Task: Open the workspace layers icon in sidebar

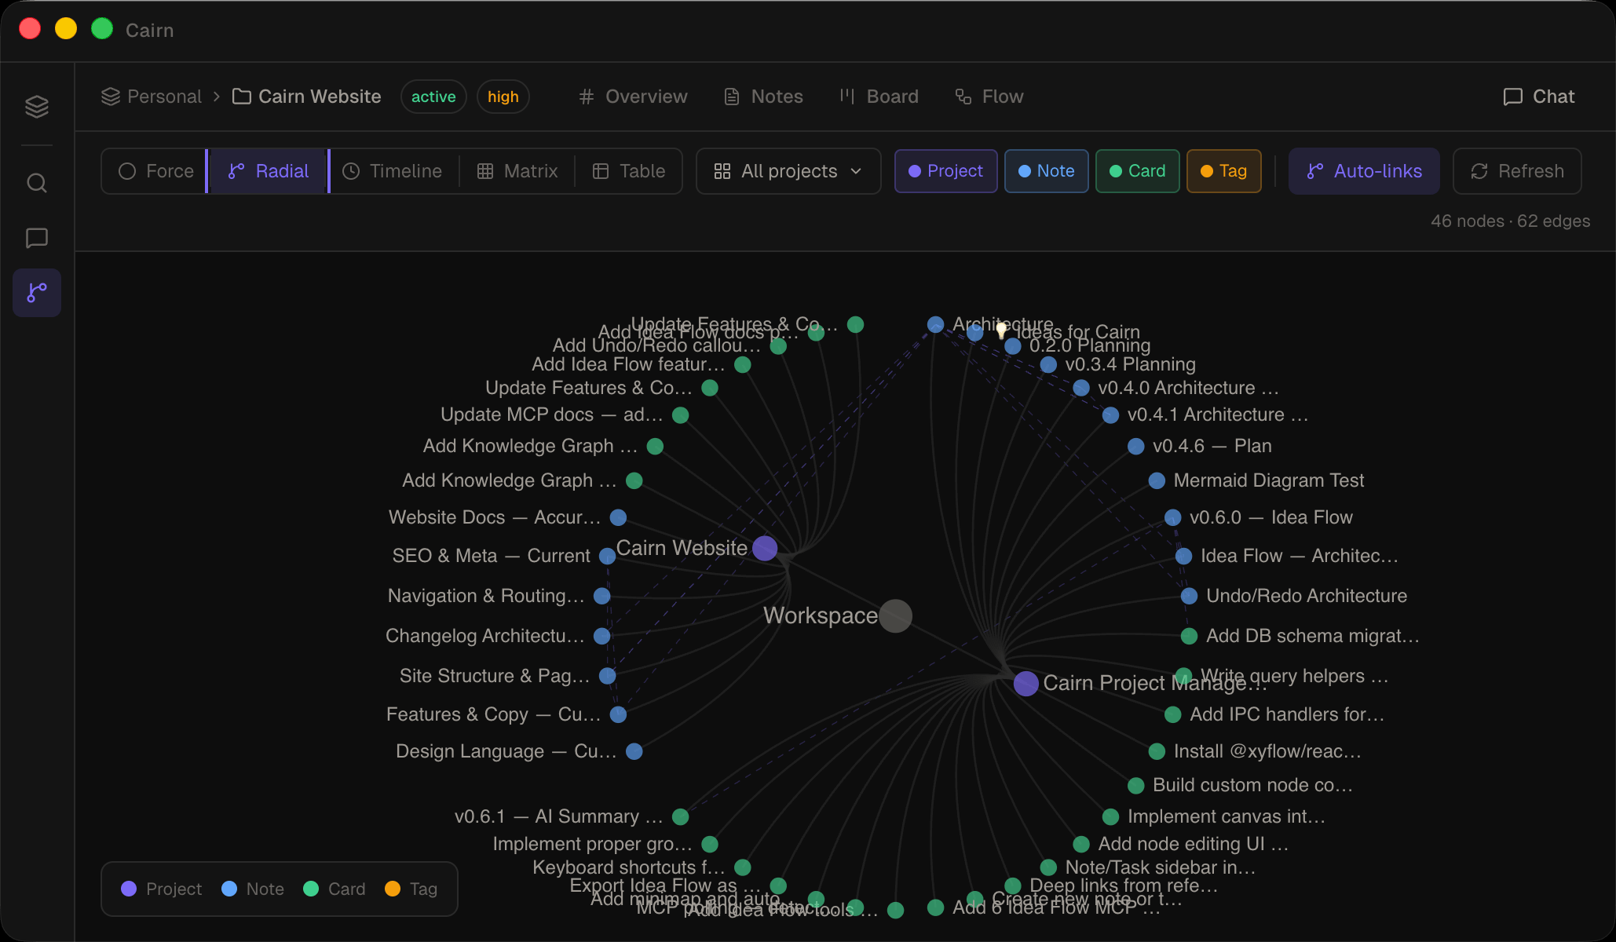Action: pyautogui.click(x=37, y=106)
